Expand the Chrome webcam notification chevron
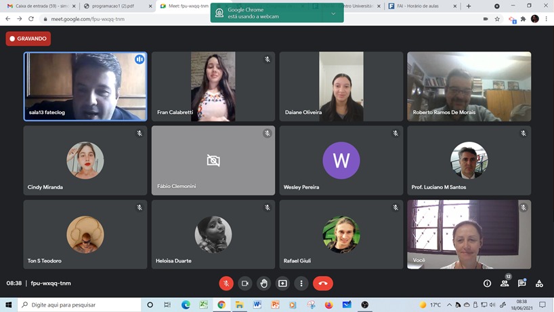 tap(333, 14)
